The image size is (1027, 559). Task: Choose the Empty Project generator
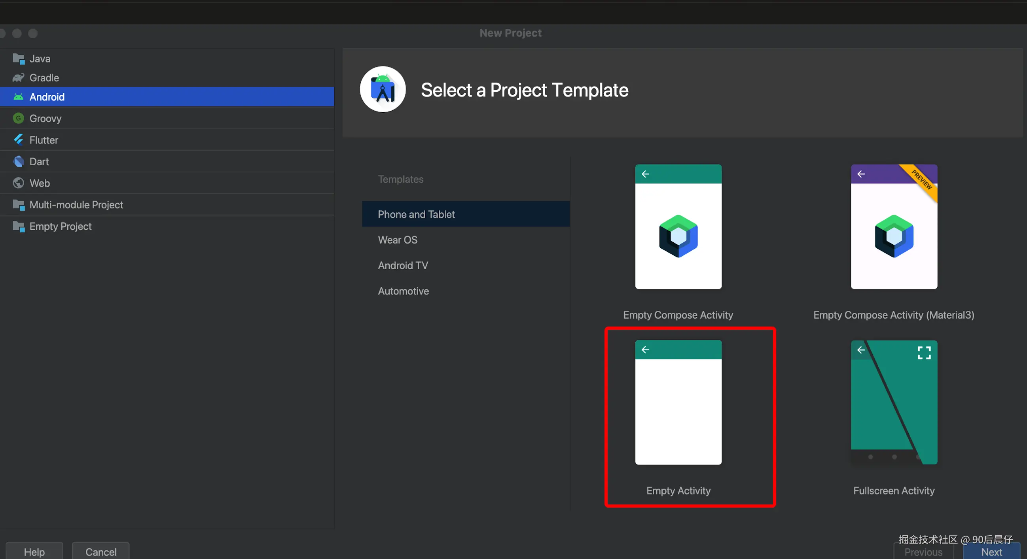[x=60, y=226]
